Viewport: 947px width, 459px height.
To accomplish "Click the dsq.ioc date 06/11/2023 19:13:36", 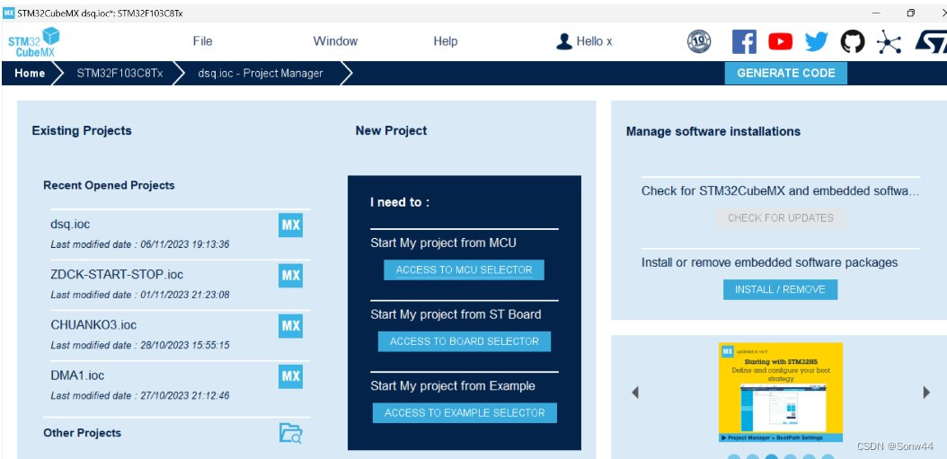I will pos(185,244).
